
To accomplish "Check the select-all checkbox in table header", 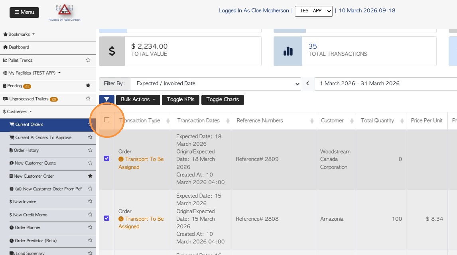I will click(x=106, y=120).
